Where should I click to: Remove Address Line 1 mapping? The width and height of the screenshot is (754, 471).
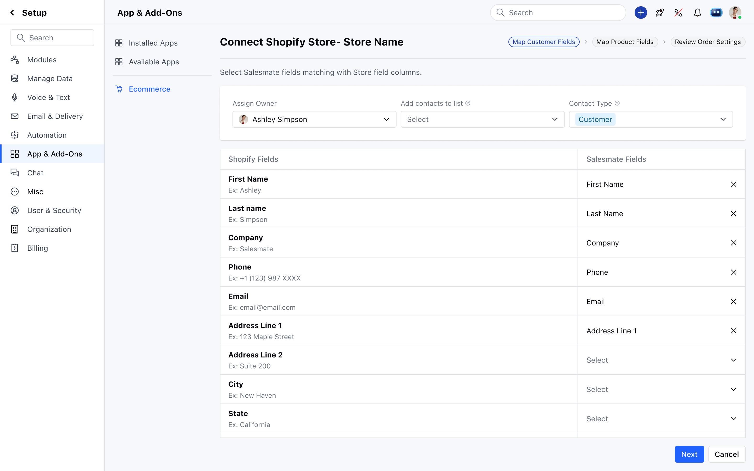coord(733,330)
